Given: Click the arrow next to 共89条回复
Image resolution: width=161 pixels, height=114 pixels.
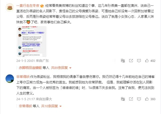Looking at the screenshot, I should pos(70,68).
